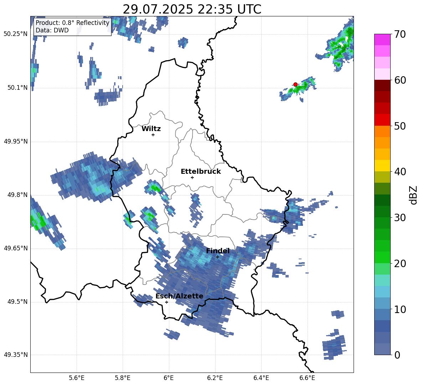Screen dimensions: 422x385
Task: Click the 10 value on the colorbar
Action: point(400,309)
